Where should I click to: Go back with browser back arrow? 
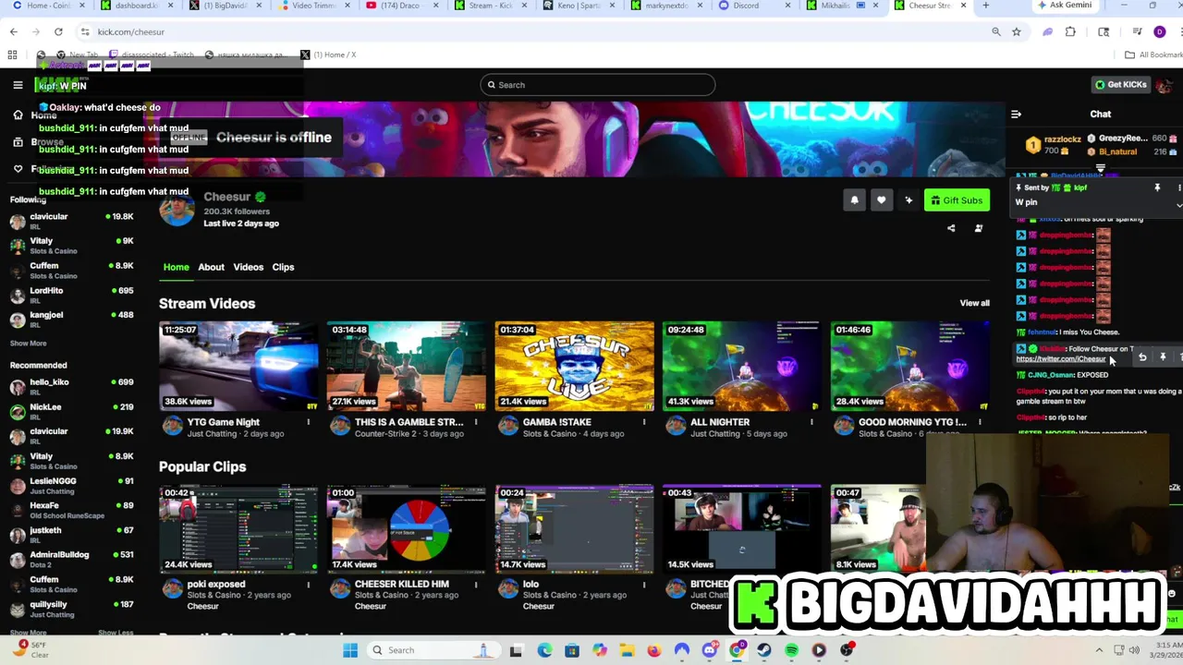[13, 31]
